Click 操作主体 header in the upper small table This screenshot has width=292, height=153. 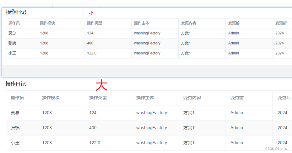142,23
